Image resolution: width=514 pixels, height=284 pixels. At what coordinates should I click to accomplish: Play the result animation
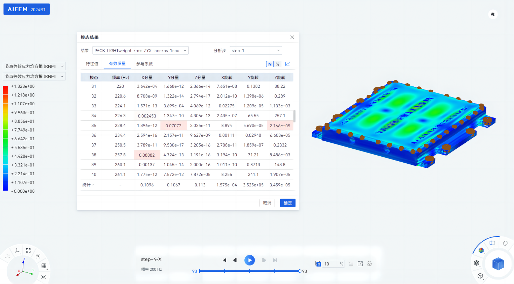(x=250, y=260)
